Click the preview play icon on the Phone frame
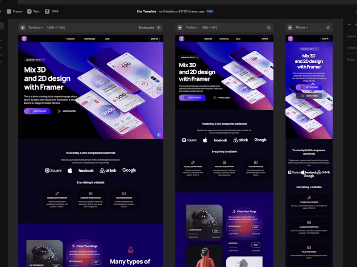This screenshot has width=357, height=267. tap(291, 27)
